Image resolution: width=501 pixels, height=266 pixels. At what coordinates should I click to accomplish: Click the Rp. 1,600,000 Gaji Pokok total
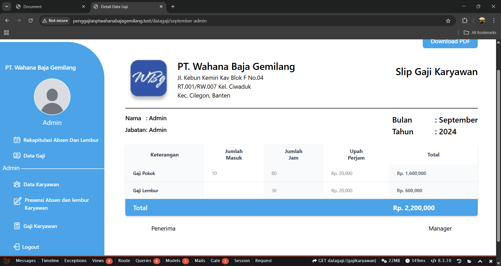pyautogui.click(x=411, y=173)
